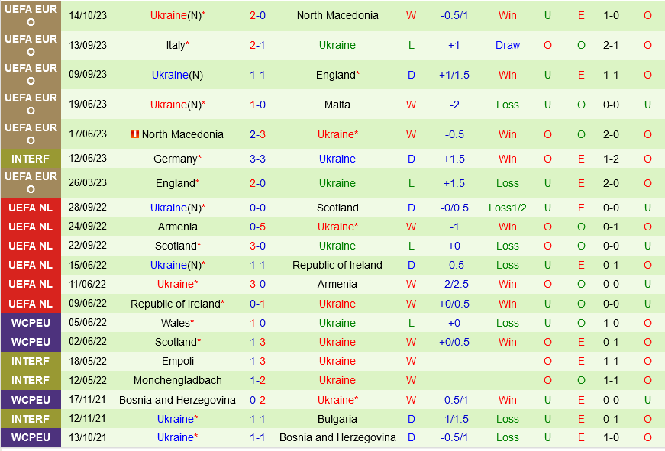Open the 0-2 Bosnia and Herzegovina result
Screen dimensions: 665x451
[257, 400]
